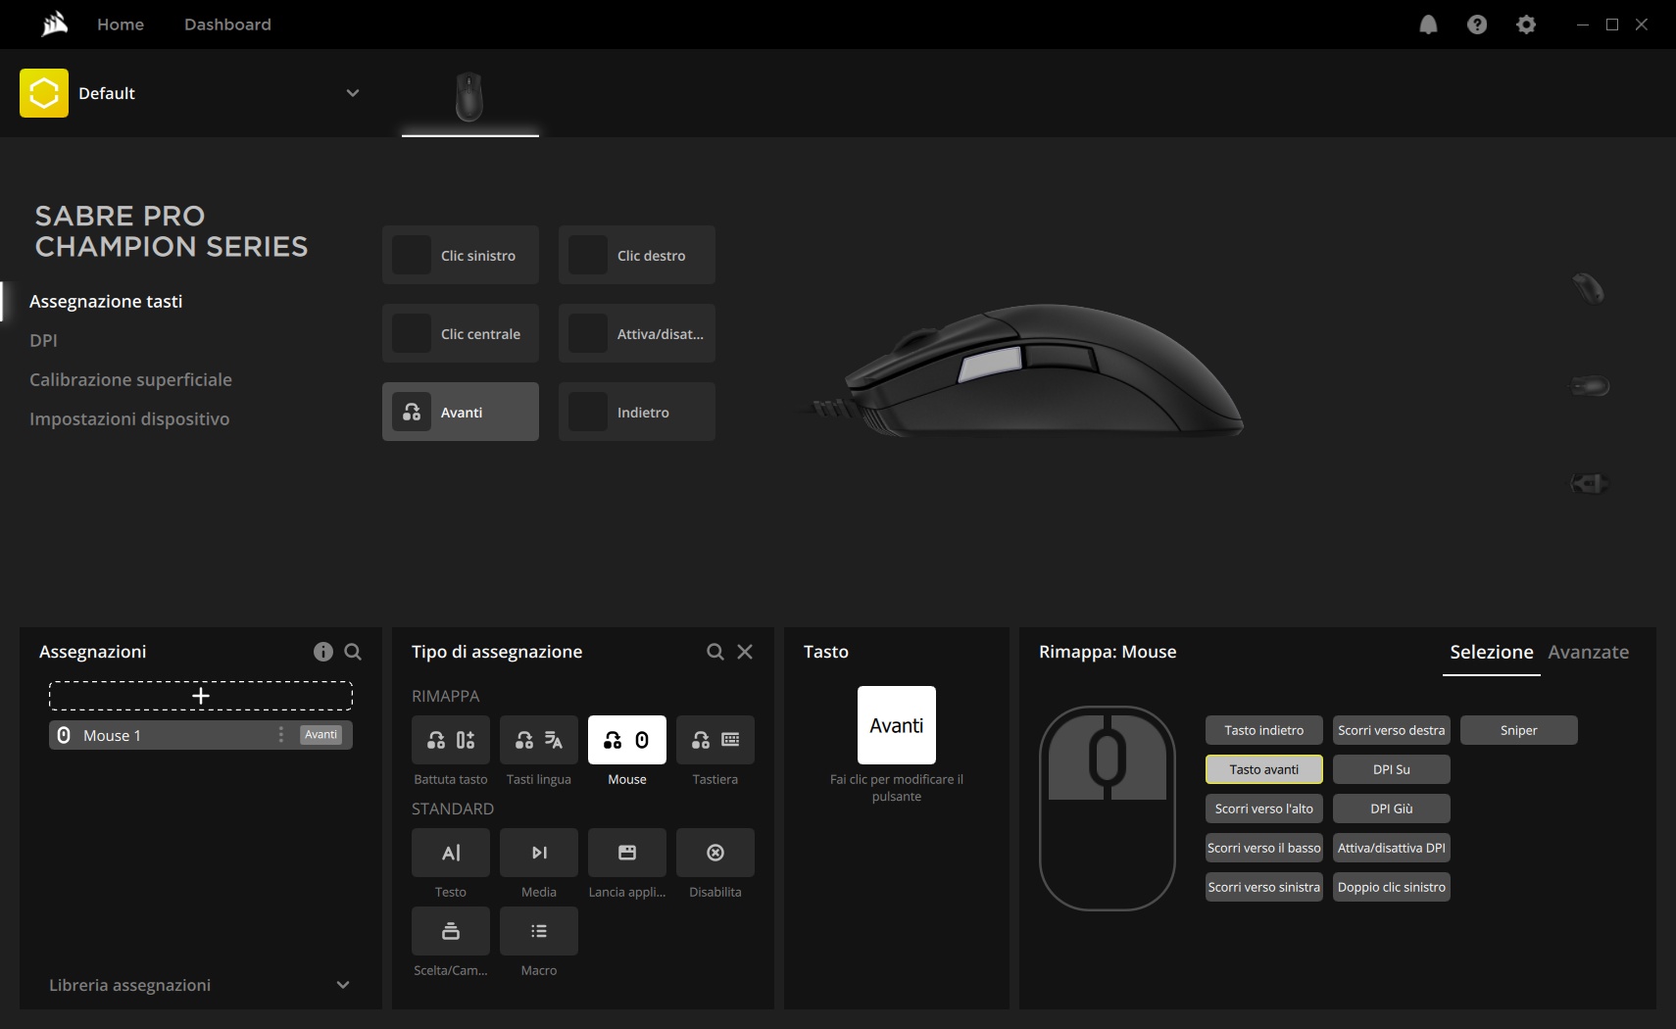This screenshot has height=1029, width=1676.
Task: Open the Corsair iCUE logo menu
Action: click(x=55, y=24)
